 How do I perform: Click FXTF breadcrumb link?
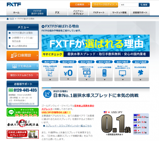click(x=12, y=19)
